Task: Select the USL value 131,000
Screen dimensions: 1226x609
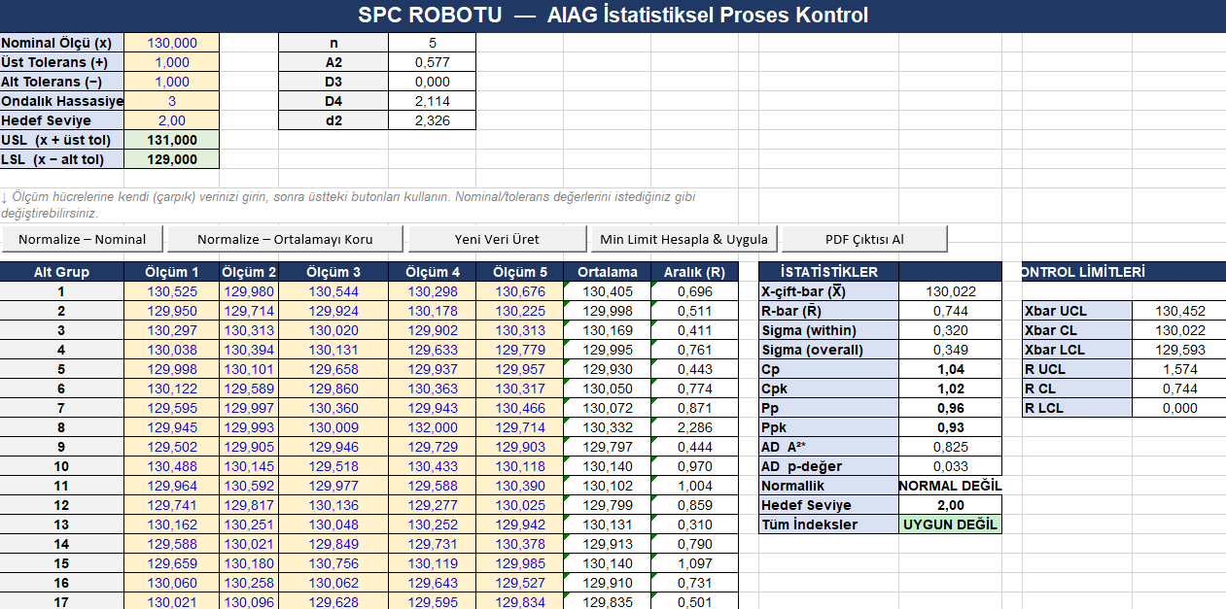Action: pyautogui.click(x=172, y=140)
